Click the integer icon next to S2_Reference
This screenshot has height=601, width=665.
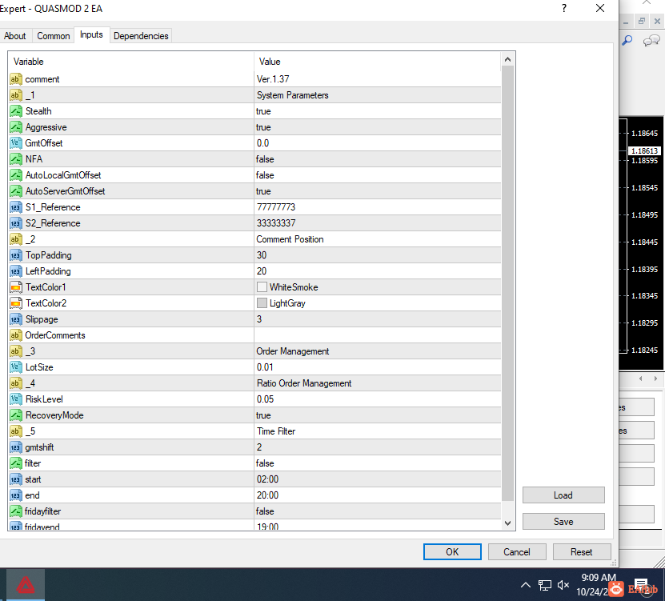[x=16, y=223]
